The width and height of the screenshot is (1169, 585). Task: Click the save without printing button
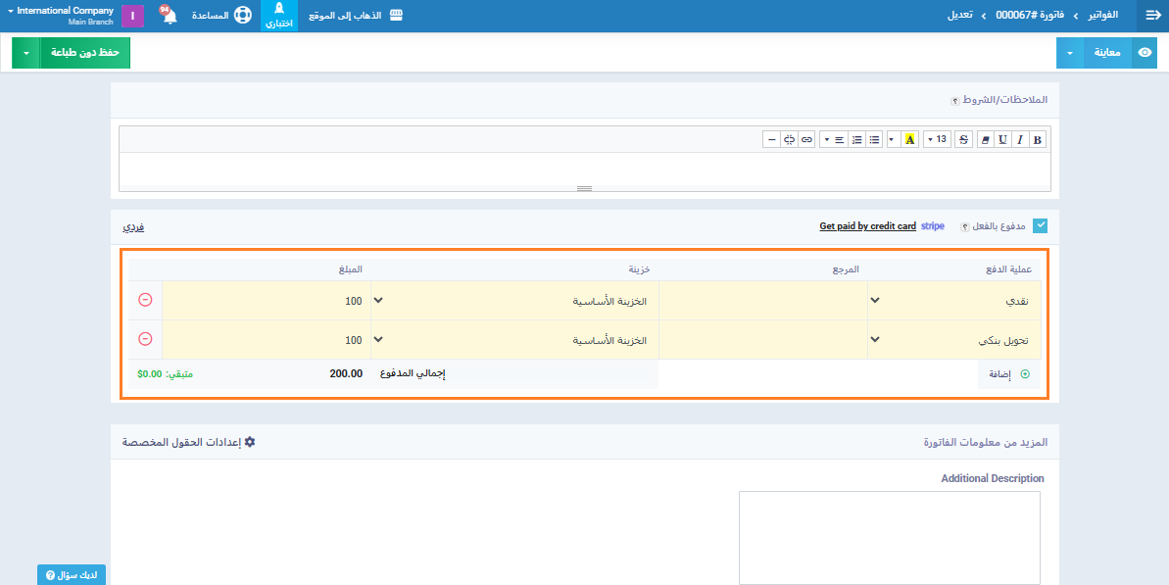coord(84,53)
